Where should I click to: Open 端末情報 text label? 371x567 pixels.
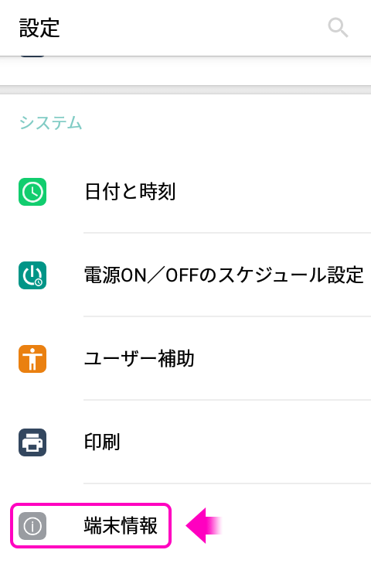(121, 526)
